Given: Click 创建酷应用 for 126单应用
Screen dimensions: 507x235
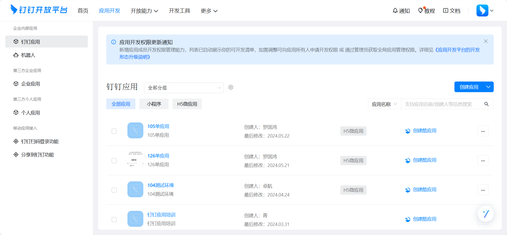Looking at the screenshot, I should click(425, 160).
